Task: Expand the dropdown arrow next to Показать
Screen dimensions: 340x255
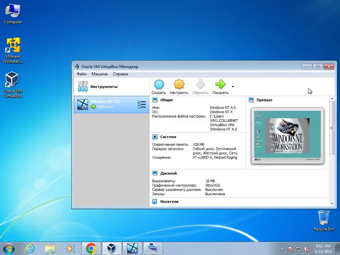Action: pos(233,87)
